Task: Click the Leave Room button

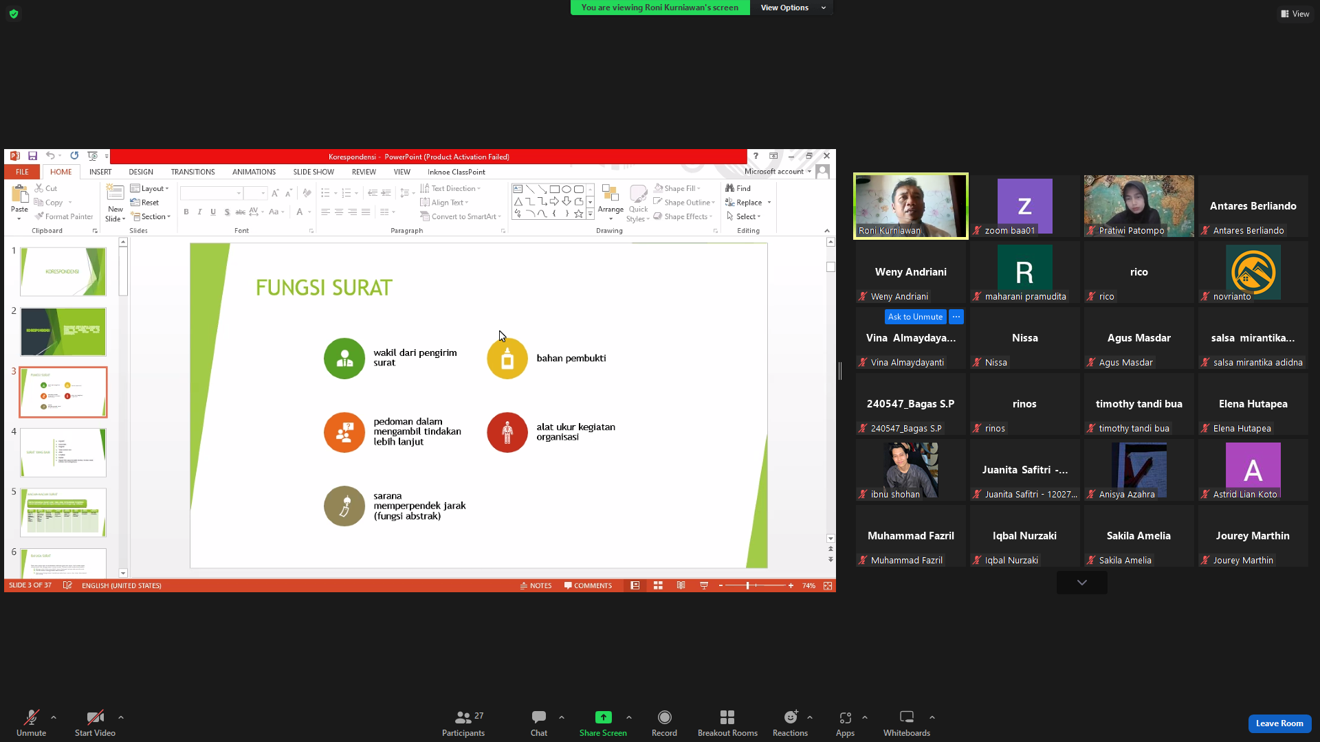Action: (1279, 723)
